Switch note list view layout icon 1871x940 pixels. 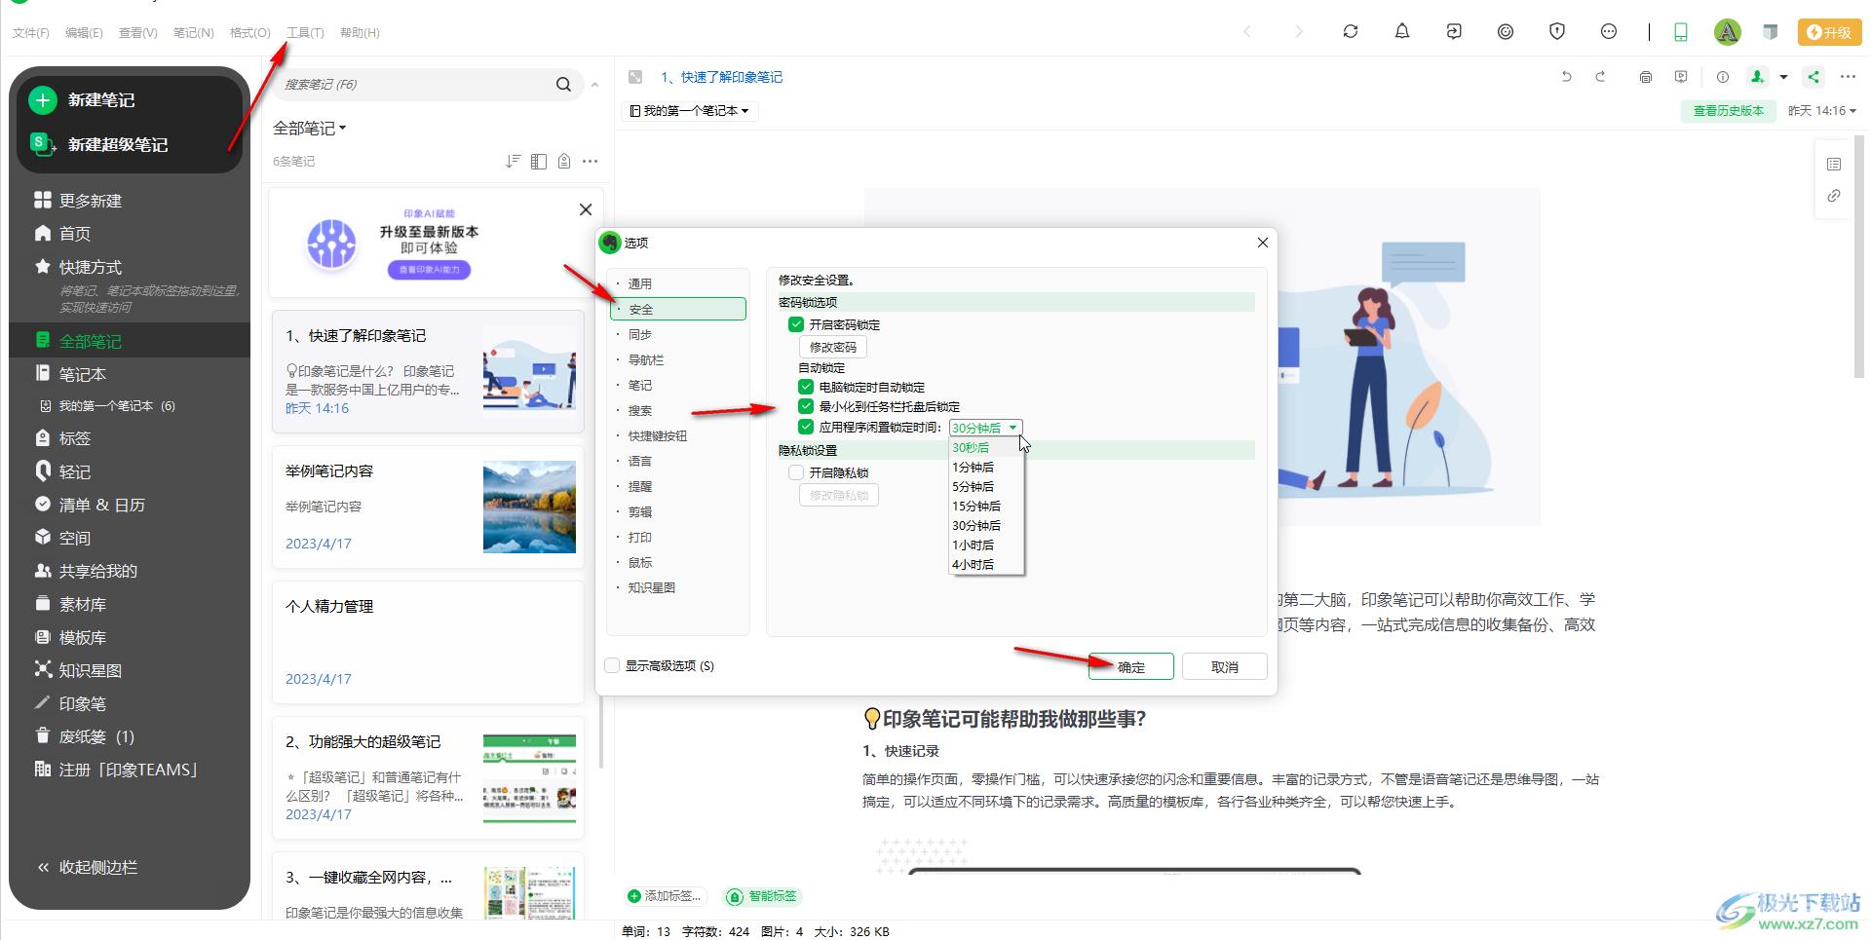(538, 161)
